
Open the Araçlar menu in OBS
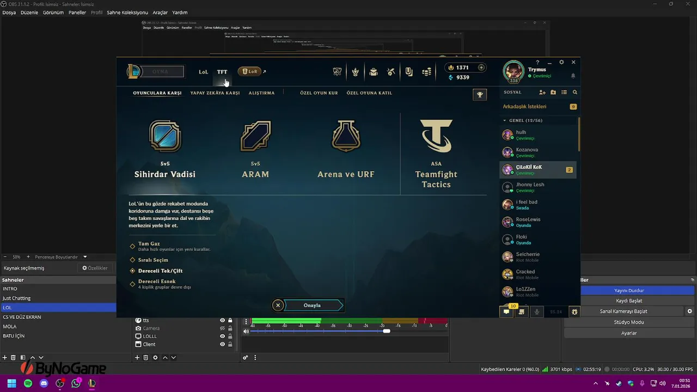[160, 13]
